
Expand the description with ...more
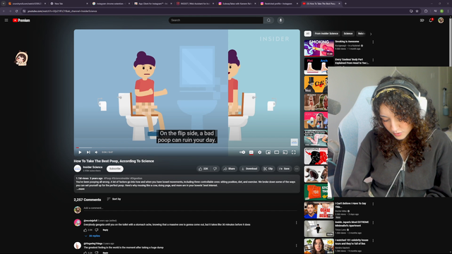click(x=81, y=189)
